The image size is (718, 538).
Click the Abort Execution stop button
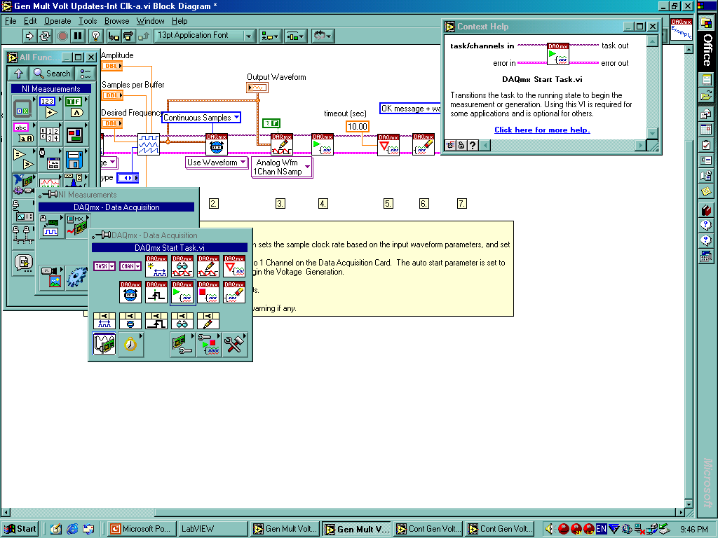click(62, 36)
